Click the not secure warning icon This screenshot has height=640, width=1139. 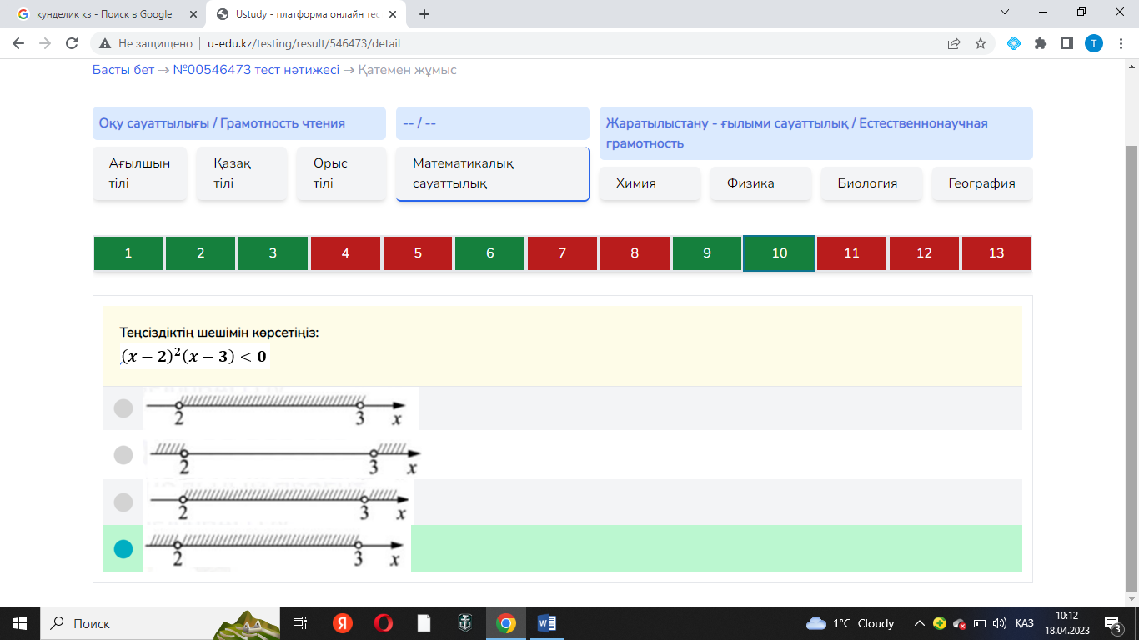point(104,43)
